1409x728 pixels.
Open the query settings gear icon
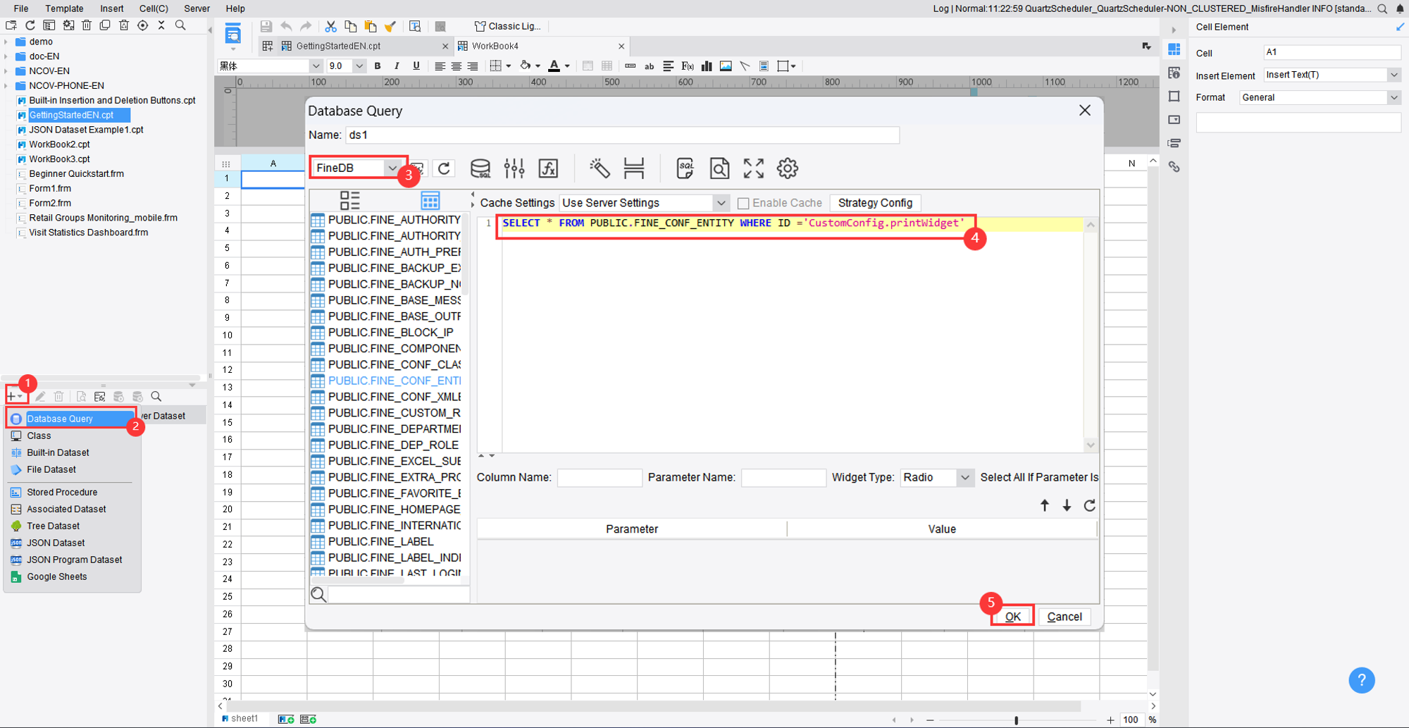tap(787, 168)
